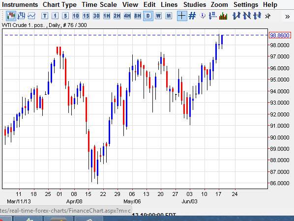Click the 98.8600 price level label

pos(280,35)
